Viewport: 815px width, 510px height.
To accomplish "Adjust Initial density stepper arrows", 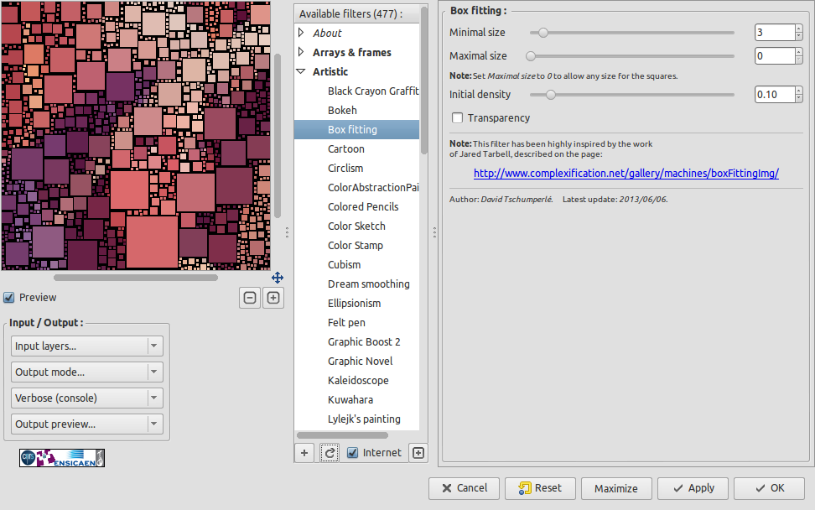I will (x=799, y=95).
